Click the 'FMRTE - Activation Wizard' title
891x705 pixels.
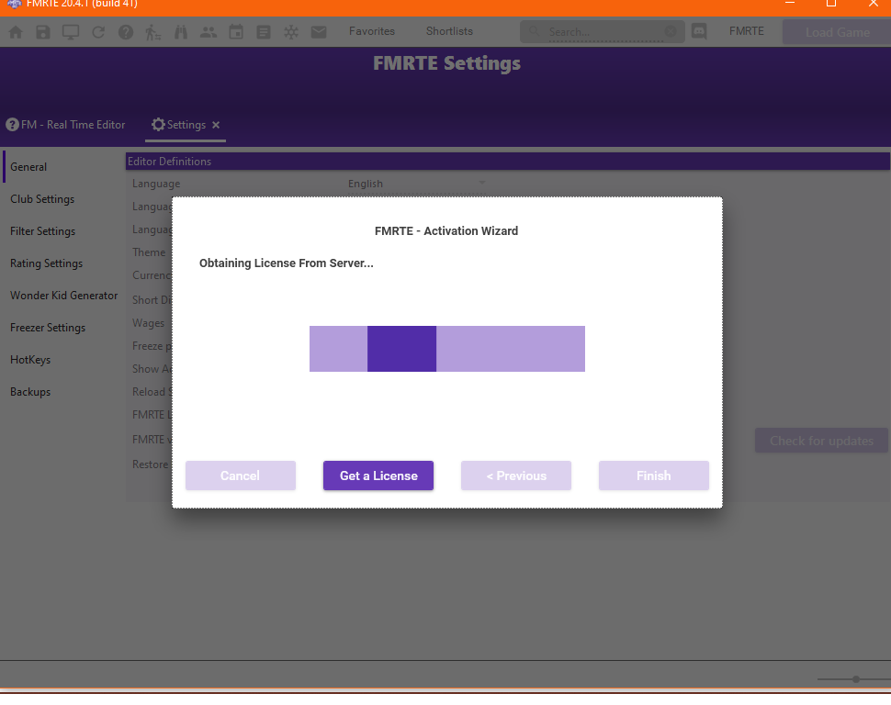tap(446, 230)
